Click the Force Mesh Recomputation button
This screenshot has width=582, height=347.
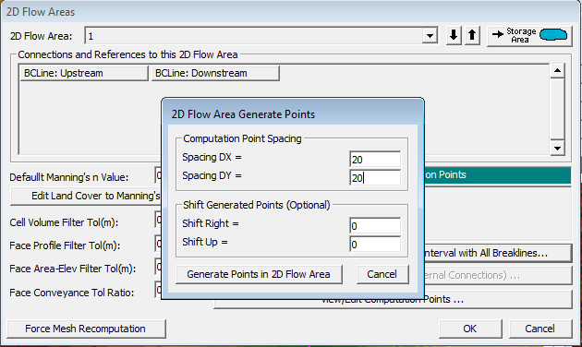86,329
